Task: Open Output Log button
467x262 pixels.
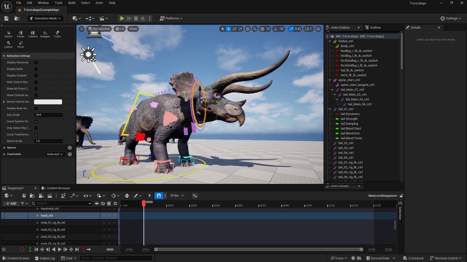Action: click(x=45, y=258)
